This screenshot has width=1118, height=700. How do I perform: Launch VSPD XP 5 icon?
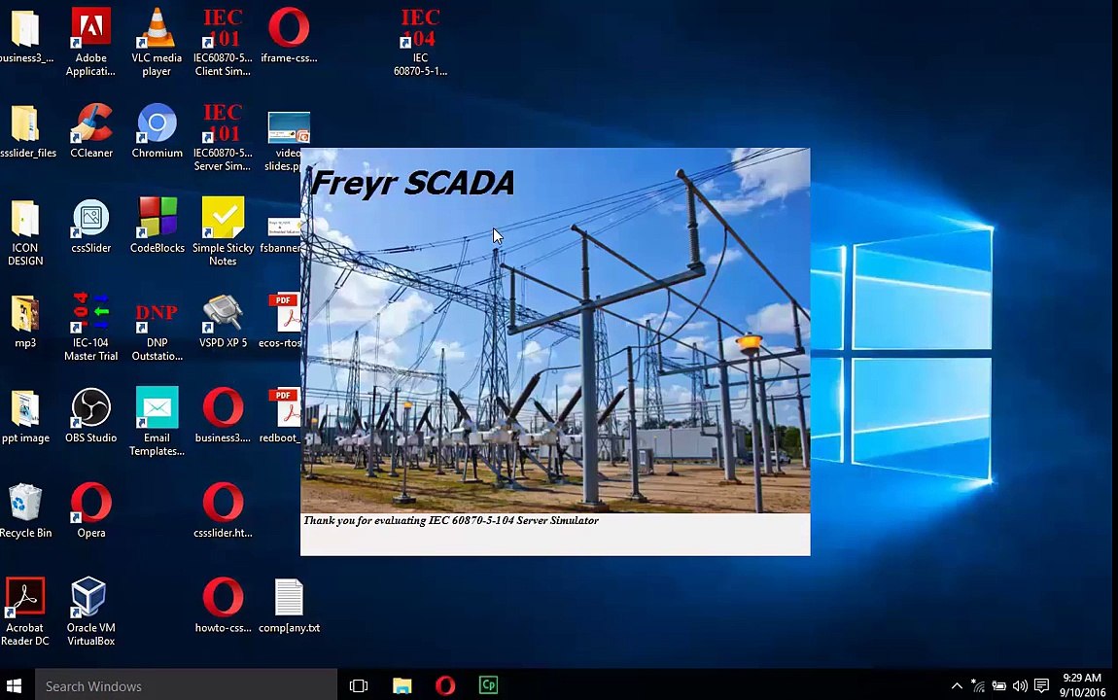coord(223,321)
